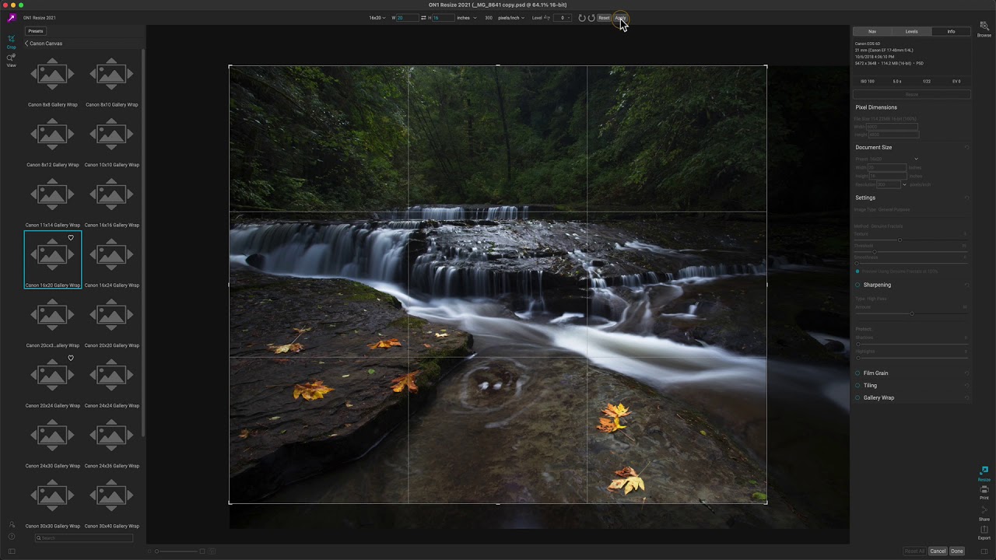Reset the Tiling section

pyautogui.click(x=967, y=385)
